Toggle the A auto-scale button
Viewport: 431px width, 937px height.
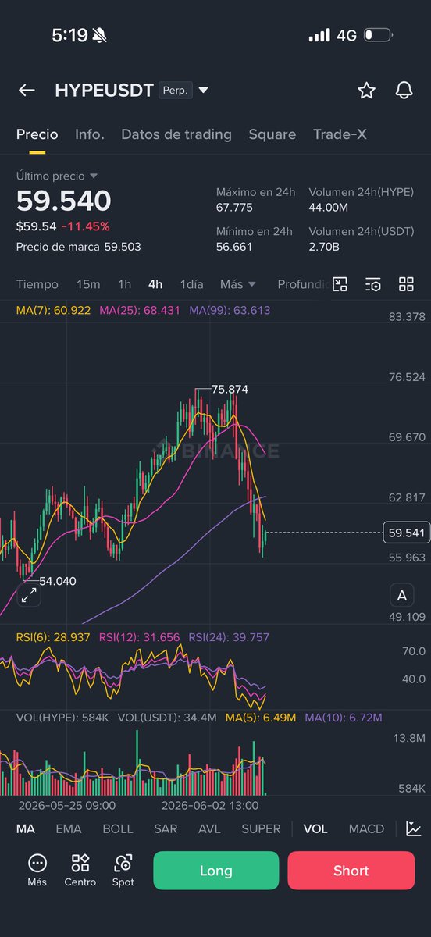[402, 596]
